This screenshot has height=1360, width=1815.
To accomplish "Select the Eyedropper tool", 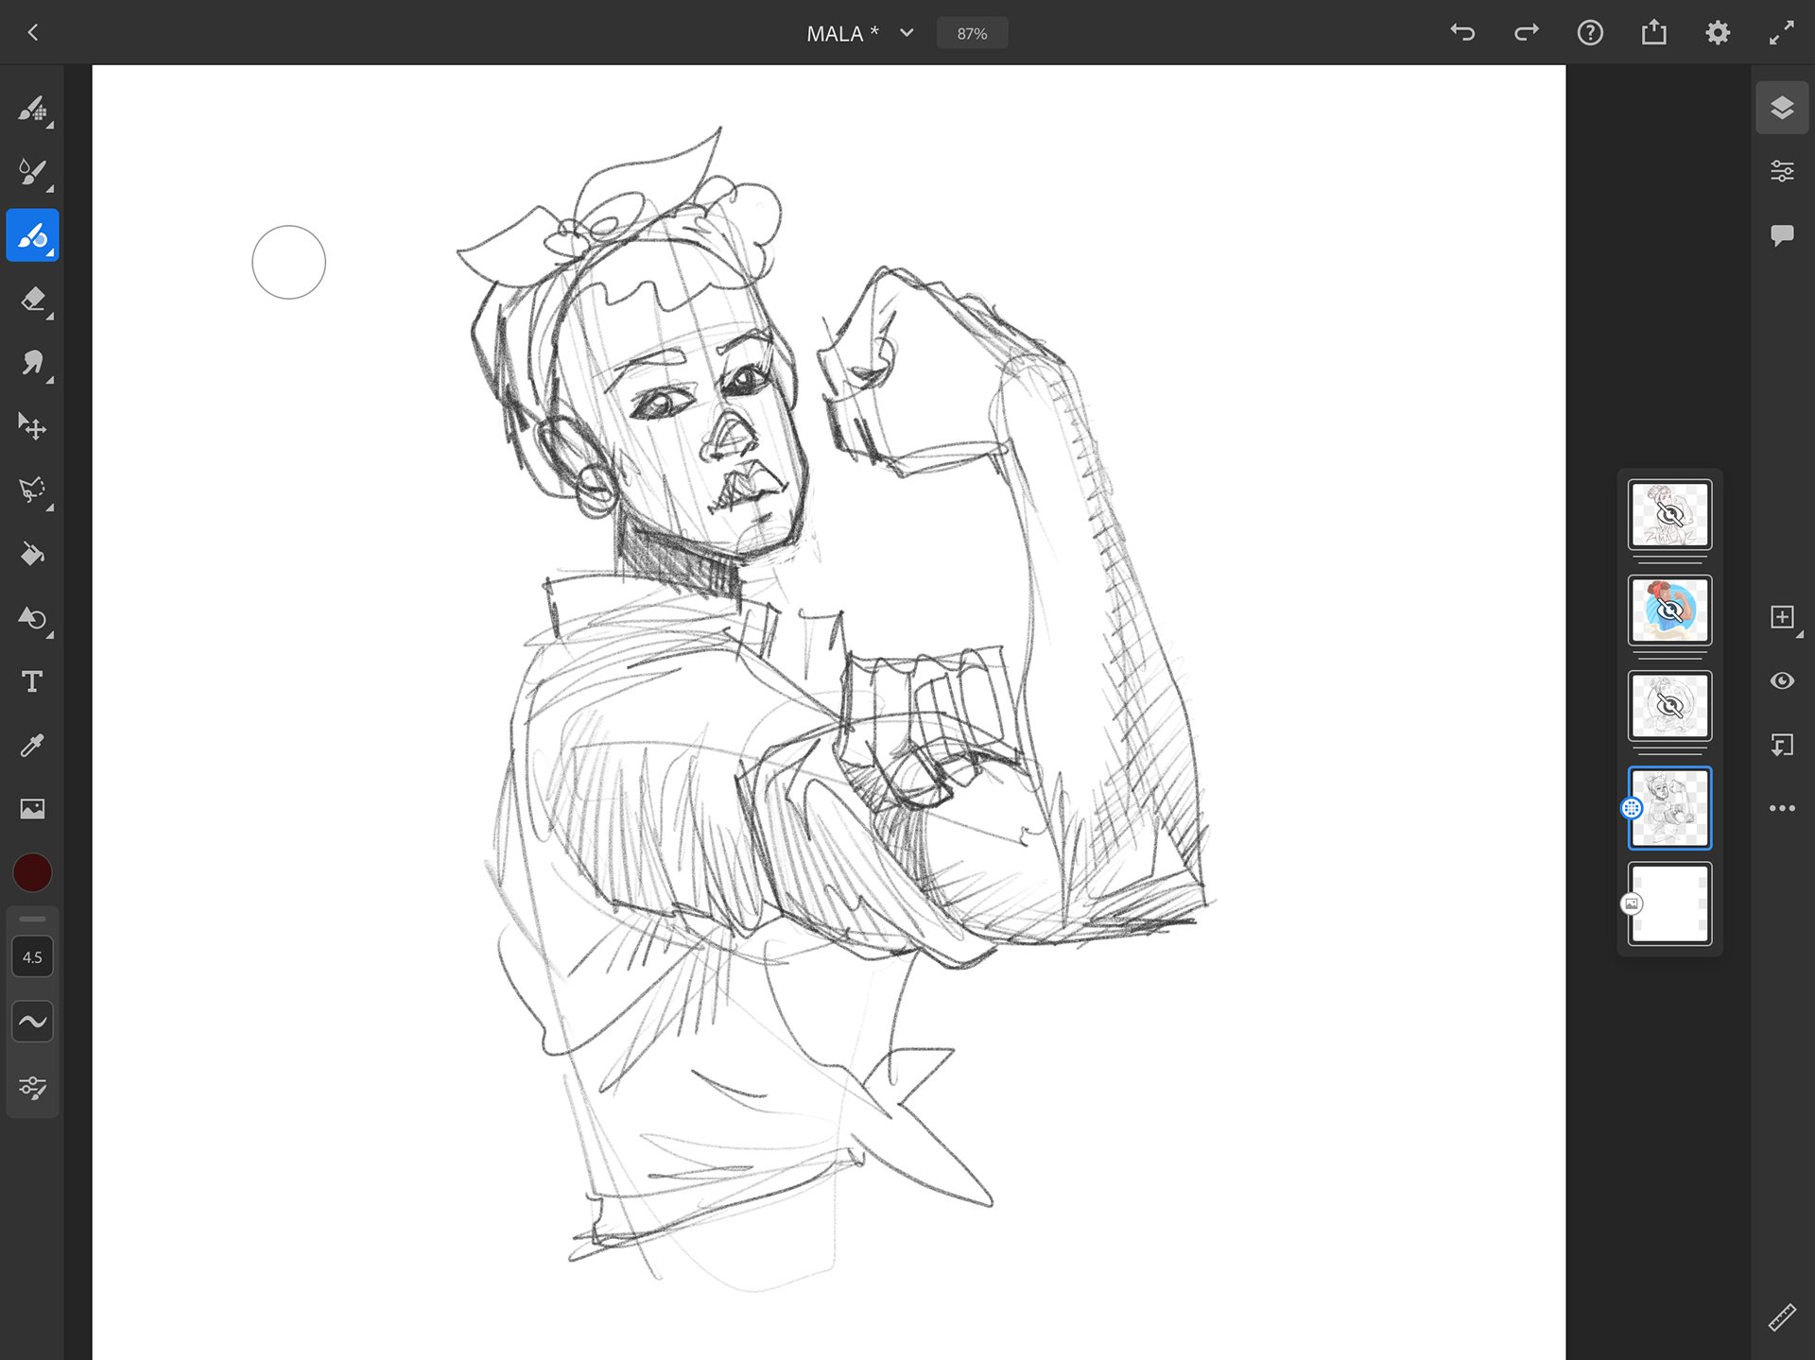I will pos(32,746).
